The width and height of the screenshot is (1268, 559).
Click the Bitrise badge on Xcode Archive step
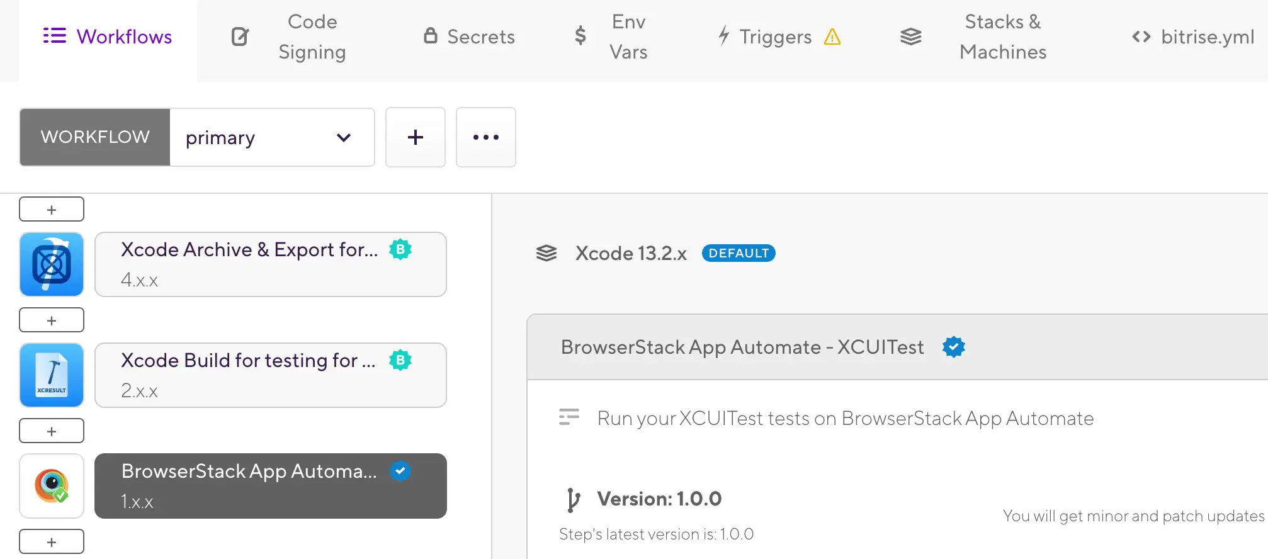[x=400, y=250]
